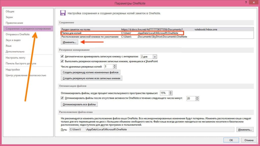This screenshot has width=260, height=146.
Task: Select the Папка для копий row
Action: pyautogui.click(x=157, y=33)
